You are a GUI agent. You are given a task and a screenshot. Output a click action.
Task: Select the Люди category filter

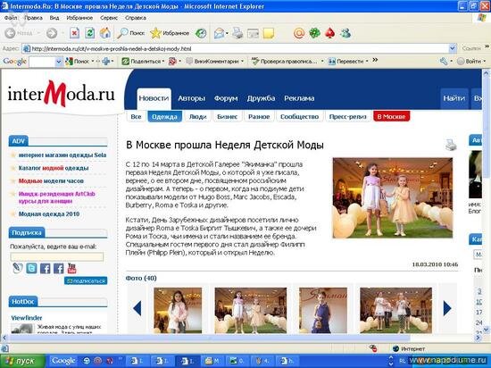pos(198,116)
